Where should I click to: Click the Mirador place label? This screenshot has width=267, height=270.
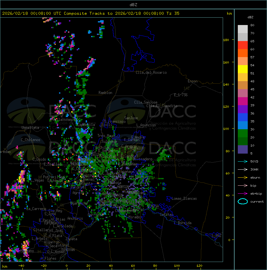(x=135, y=217)
